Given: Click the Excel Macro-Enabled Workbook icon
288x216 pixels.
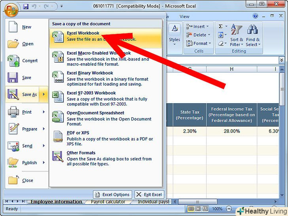Looking at the screenshot, I should pyautogui.click(x=58, y=57).
